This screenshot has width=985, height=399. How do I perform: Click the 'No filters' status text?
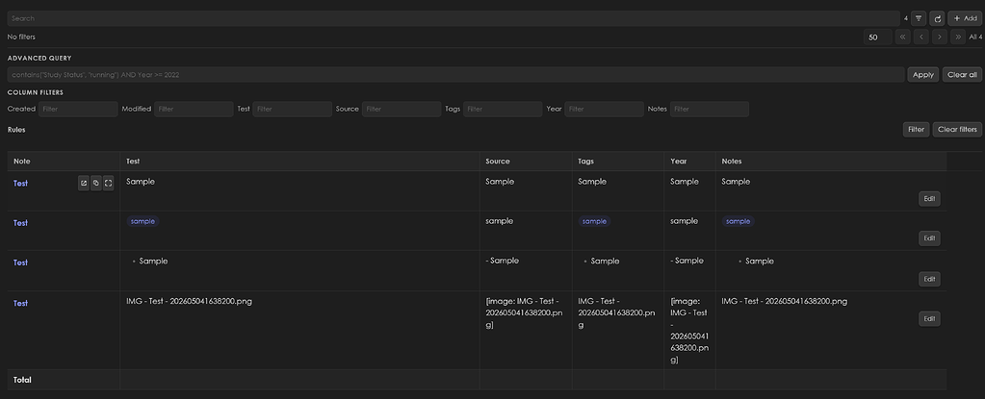pyautogui.click(x=21, y=37)
